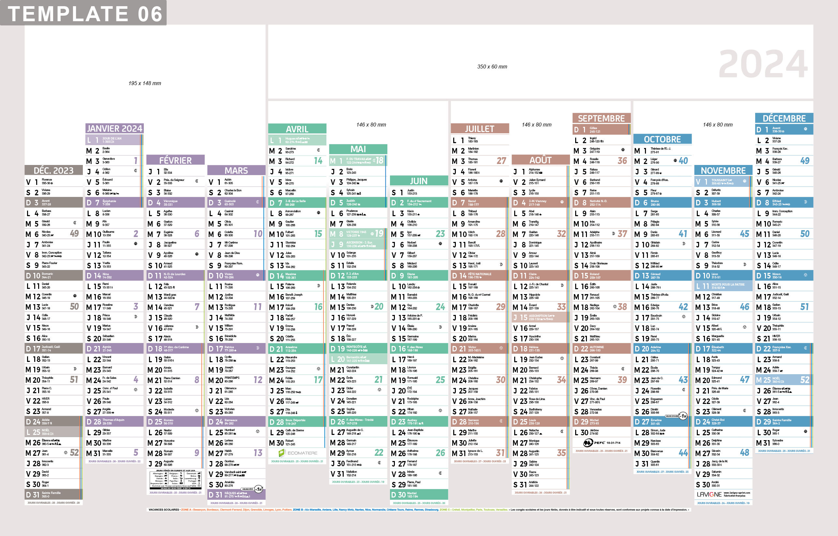The height and width of the screenshot is (536, 838).
Task: Click the moon phase icon on 28 June
Action: [440, 473]
